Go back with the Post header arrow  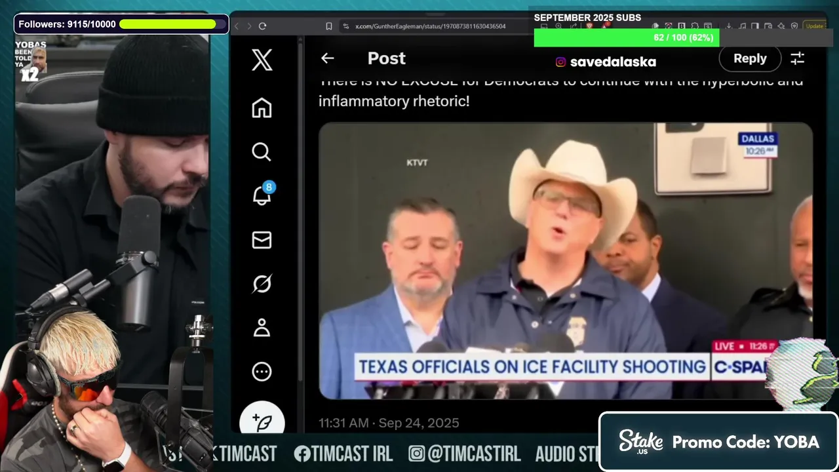328,58
